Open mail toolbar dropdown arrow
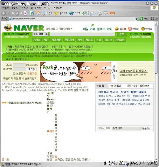Viewport: 159px width, 167px height. [95, 13]
